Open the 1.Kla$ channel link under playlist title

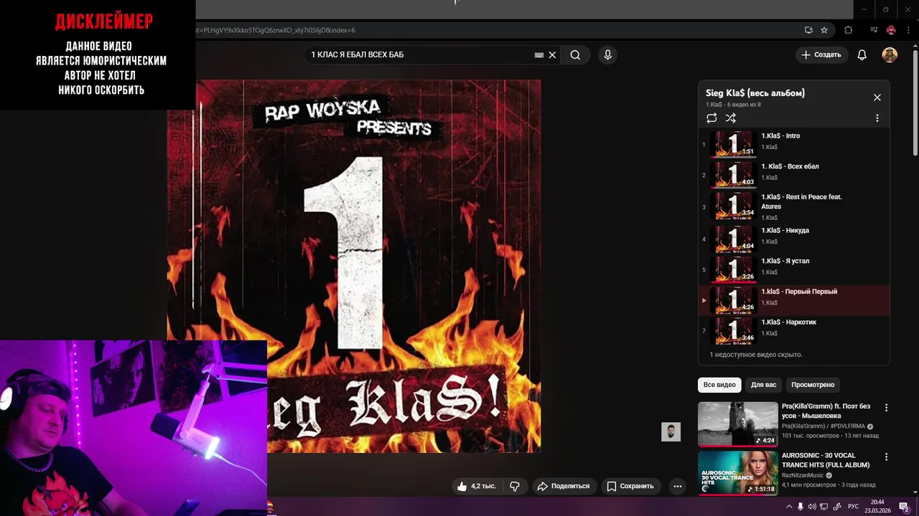pos(714,105)
